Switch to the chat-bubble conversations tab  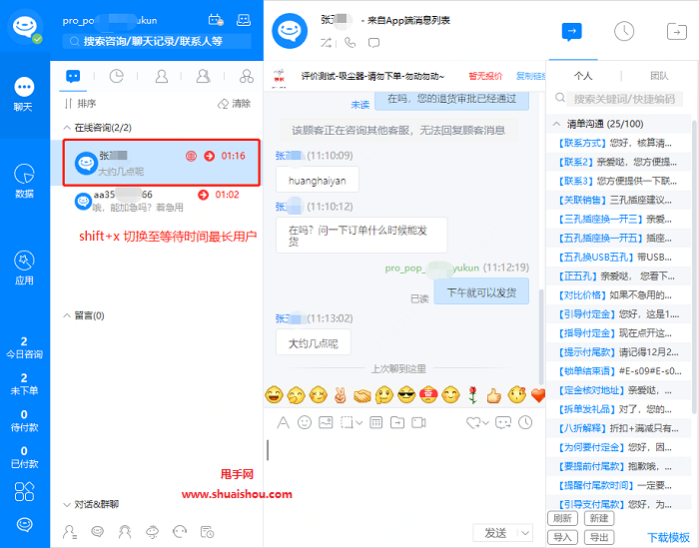(73, 76)
